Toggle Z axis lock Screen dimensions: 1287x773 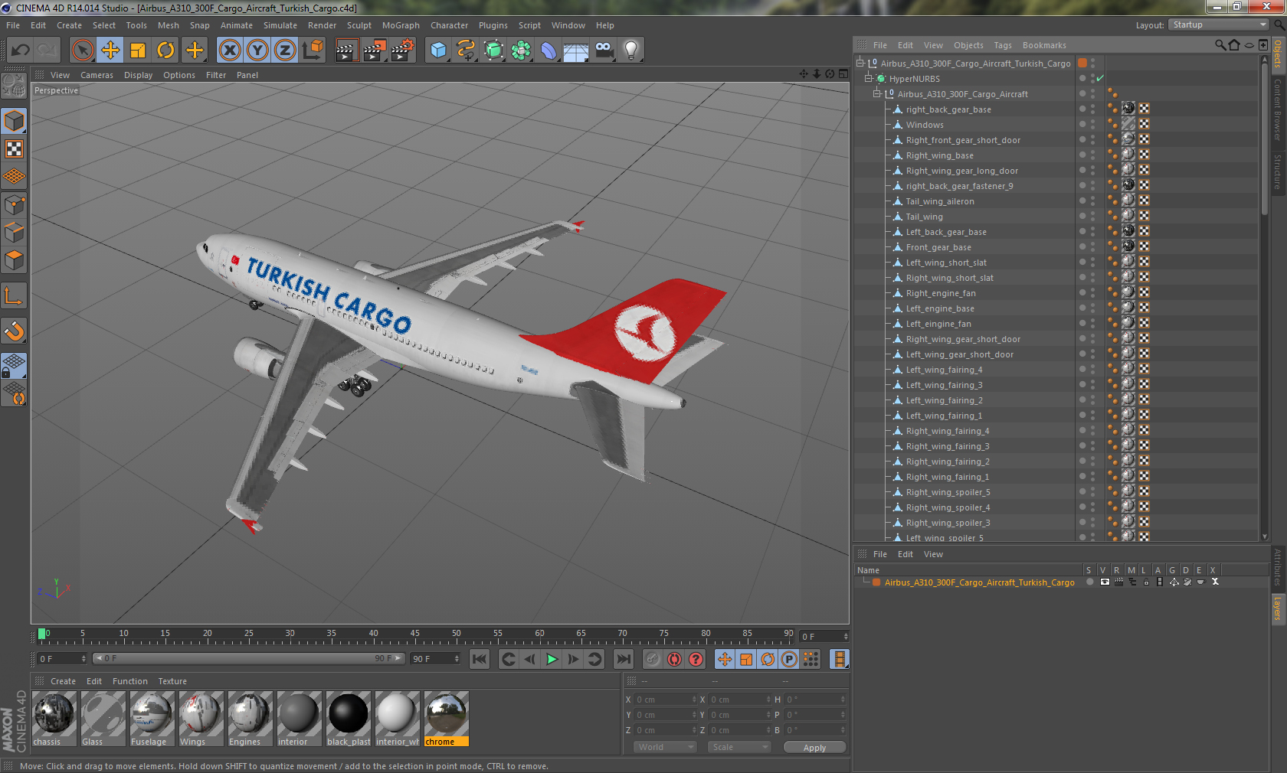tap(285, 51)
